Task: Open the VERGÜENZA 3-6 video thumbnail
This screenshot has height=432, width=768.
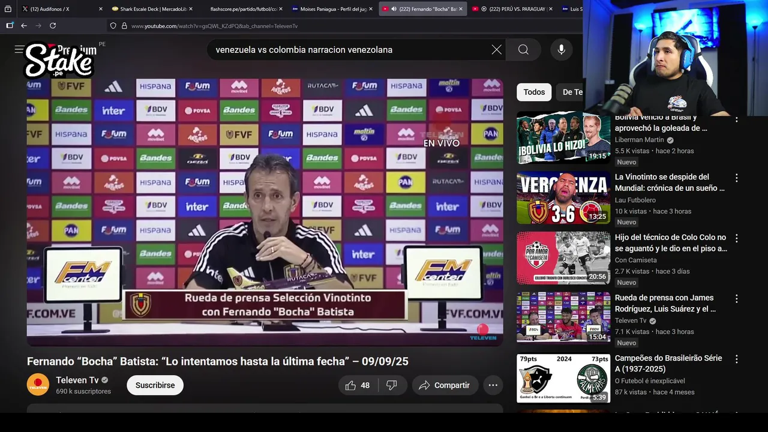Action: 563,197
